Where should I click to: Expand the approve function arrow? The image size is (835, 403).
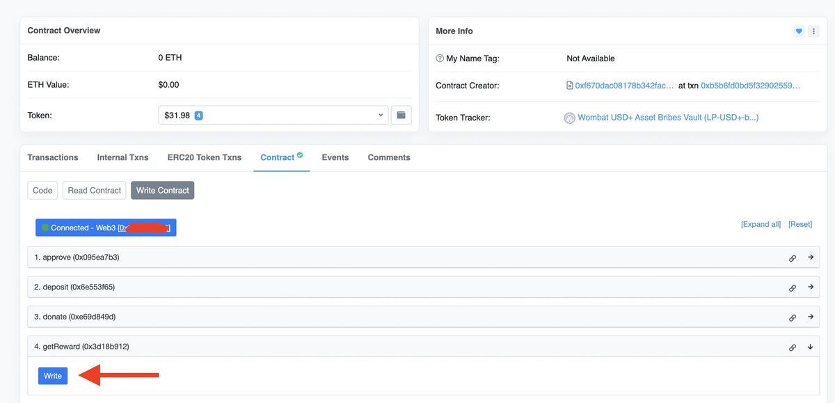(x=811, y=258)
